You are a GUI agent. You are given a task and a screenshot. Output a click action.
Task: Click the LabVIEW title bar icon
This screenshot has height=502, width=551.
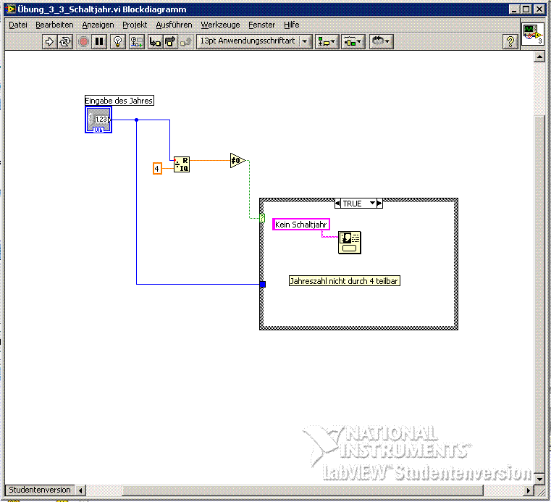[12, 9]
